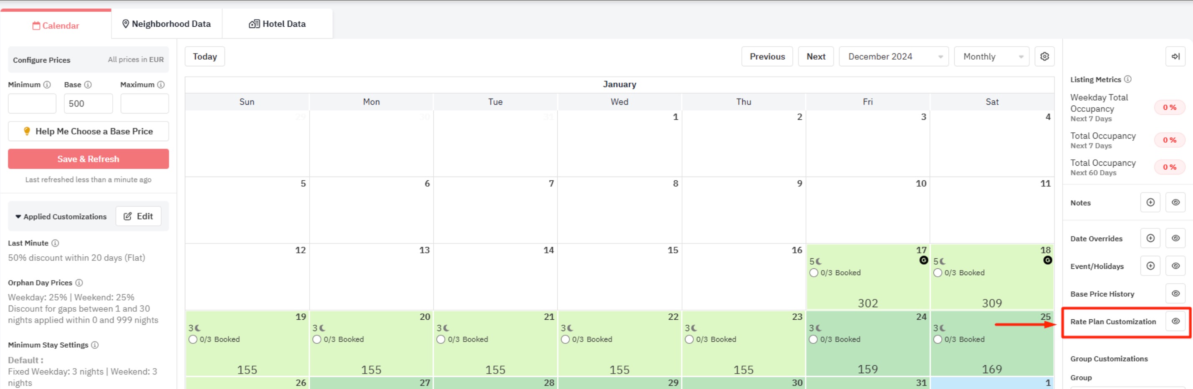Open the Monthly view dropdown
The height and width of the screenshot is (389, 1193).
click(x=991, y=56)
